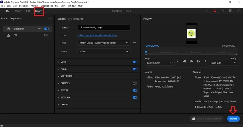Open the workspaces menu icon
This screenshot has height=127, width=243.
pos(230,11)
